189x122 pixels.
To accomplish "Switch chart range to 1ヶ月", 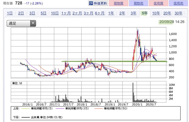I will coord(66,13).
